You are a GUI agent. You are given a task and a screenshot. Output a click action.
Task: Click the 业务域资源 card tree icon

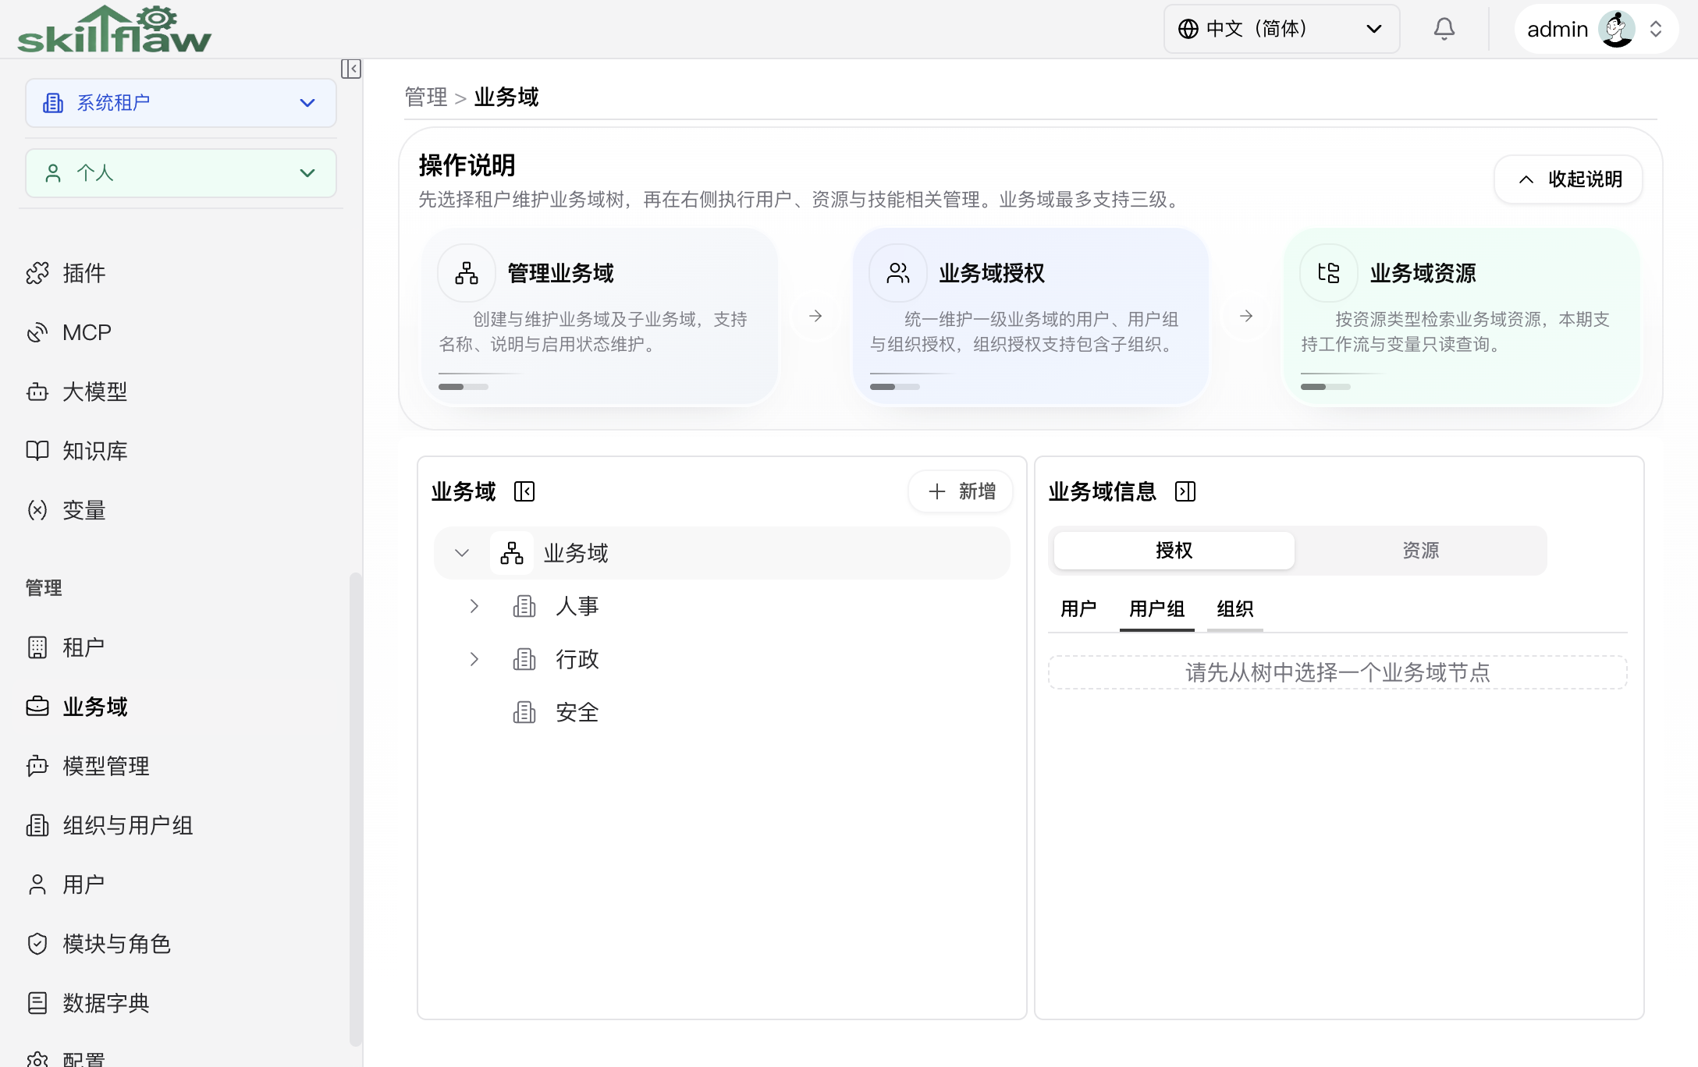(1329, 273)
